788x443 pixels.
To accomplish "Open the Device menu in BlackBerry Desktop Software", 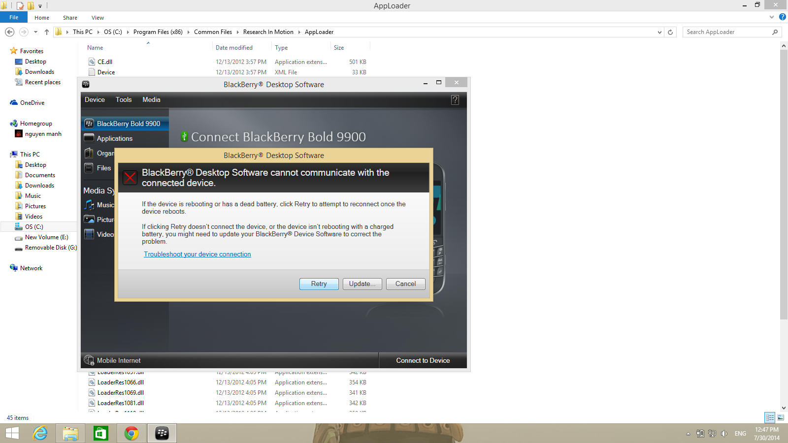I will 95,99.
